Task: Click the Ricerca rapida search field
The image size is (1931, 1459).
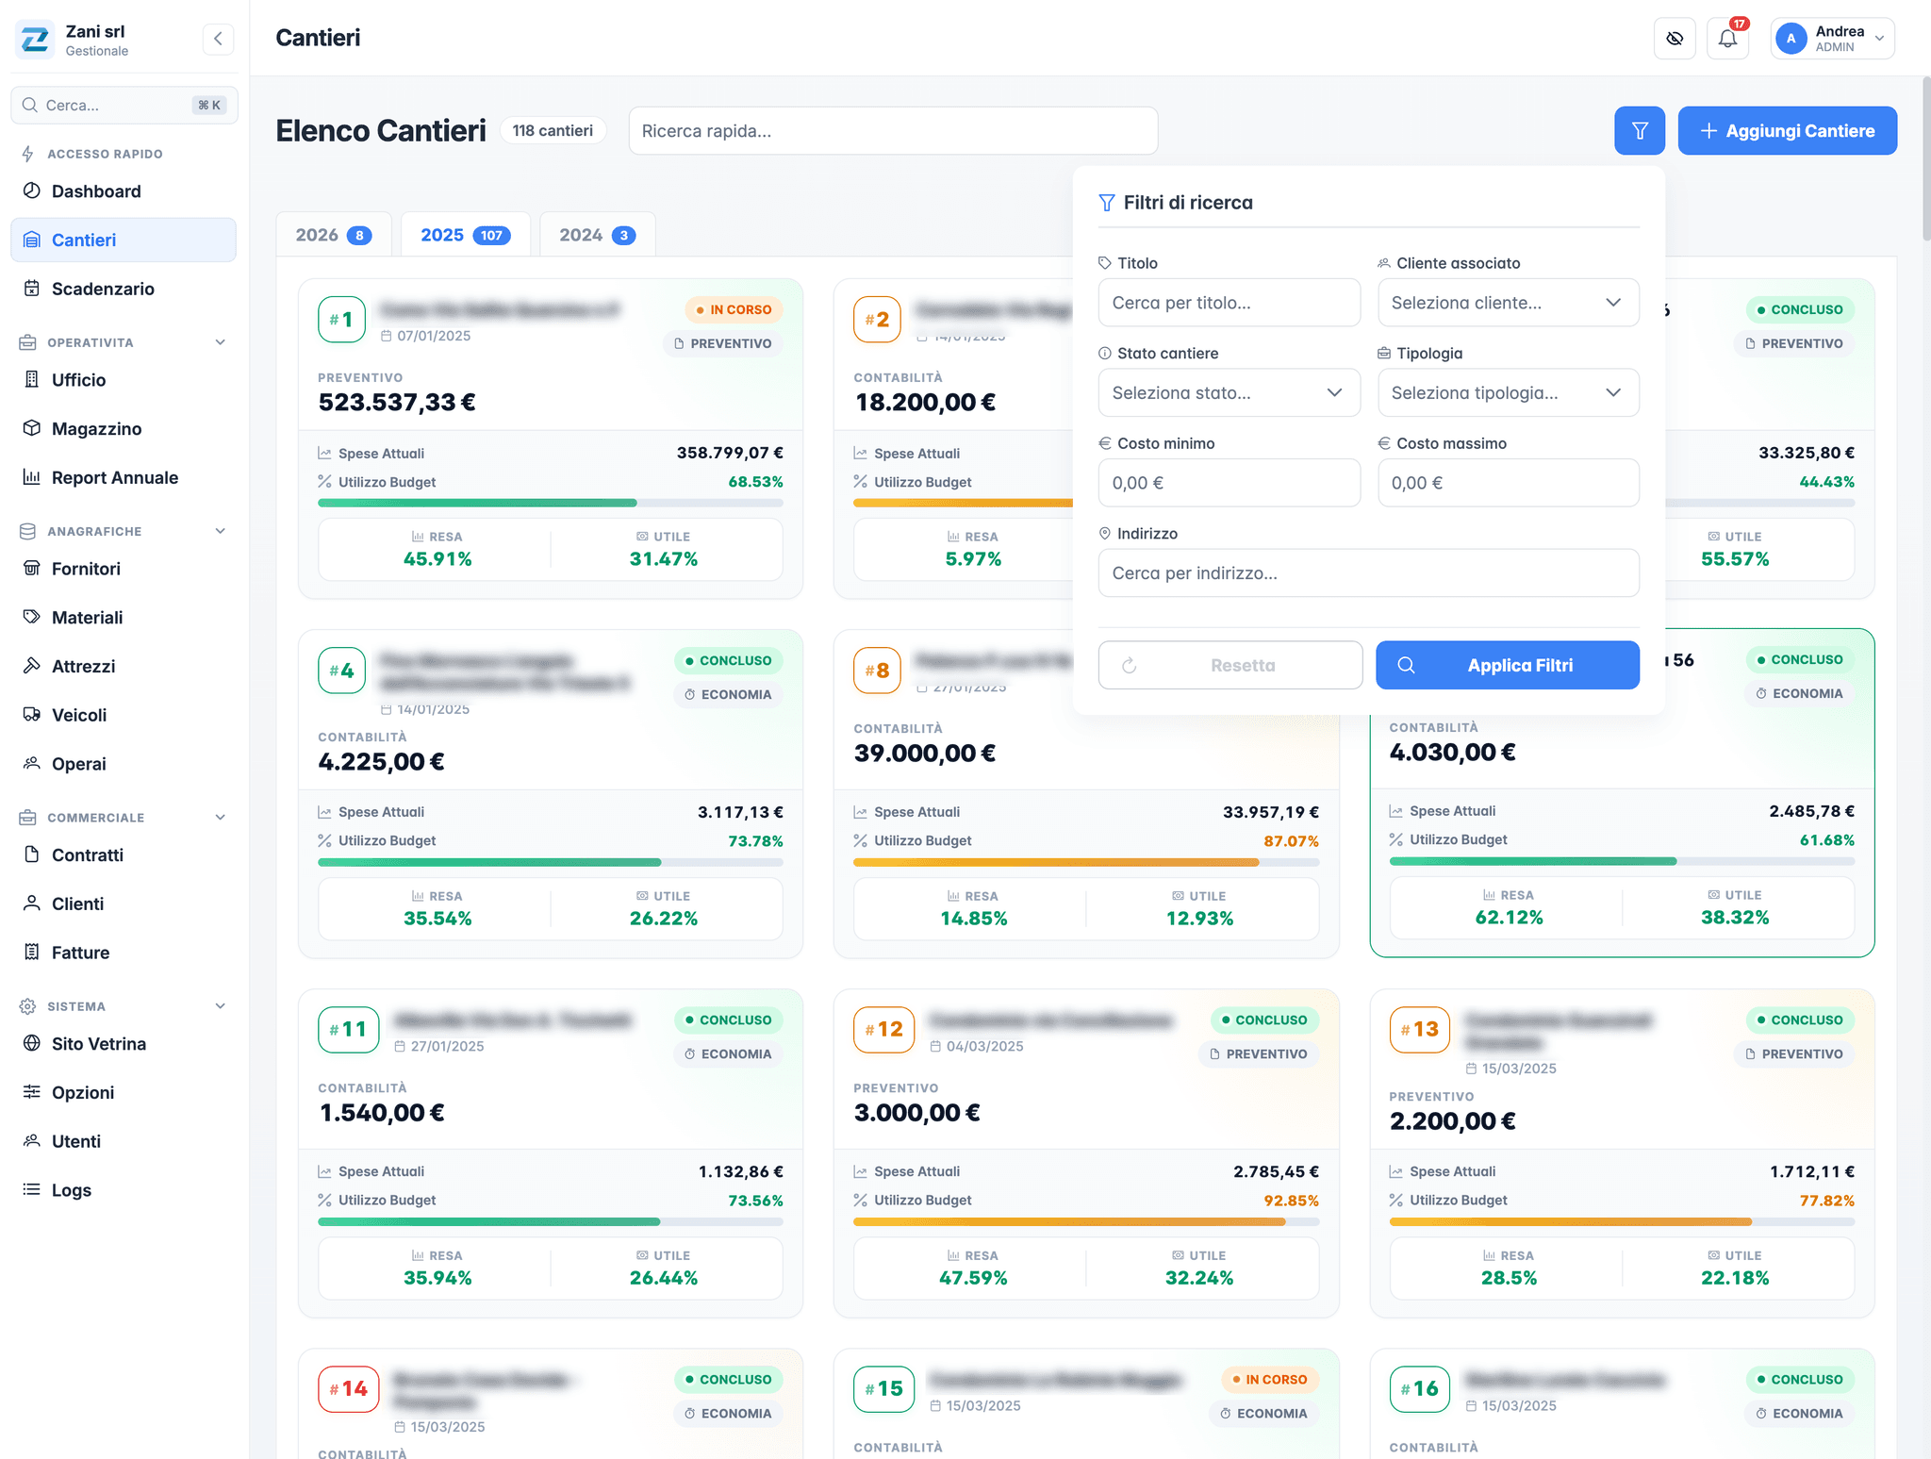Action: click(893, 131)
